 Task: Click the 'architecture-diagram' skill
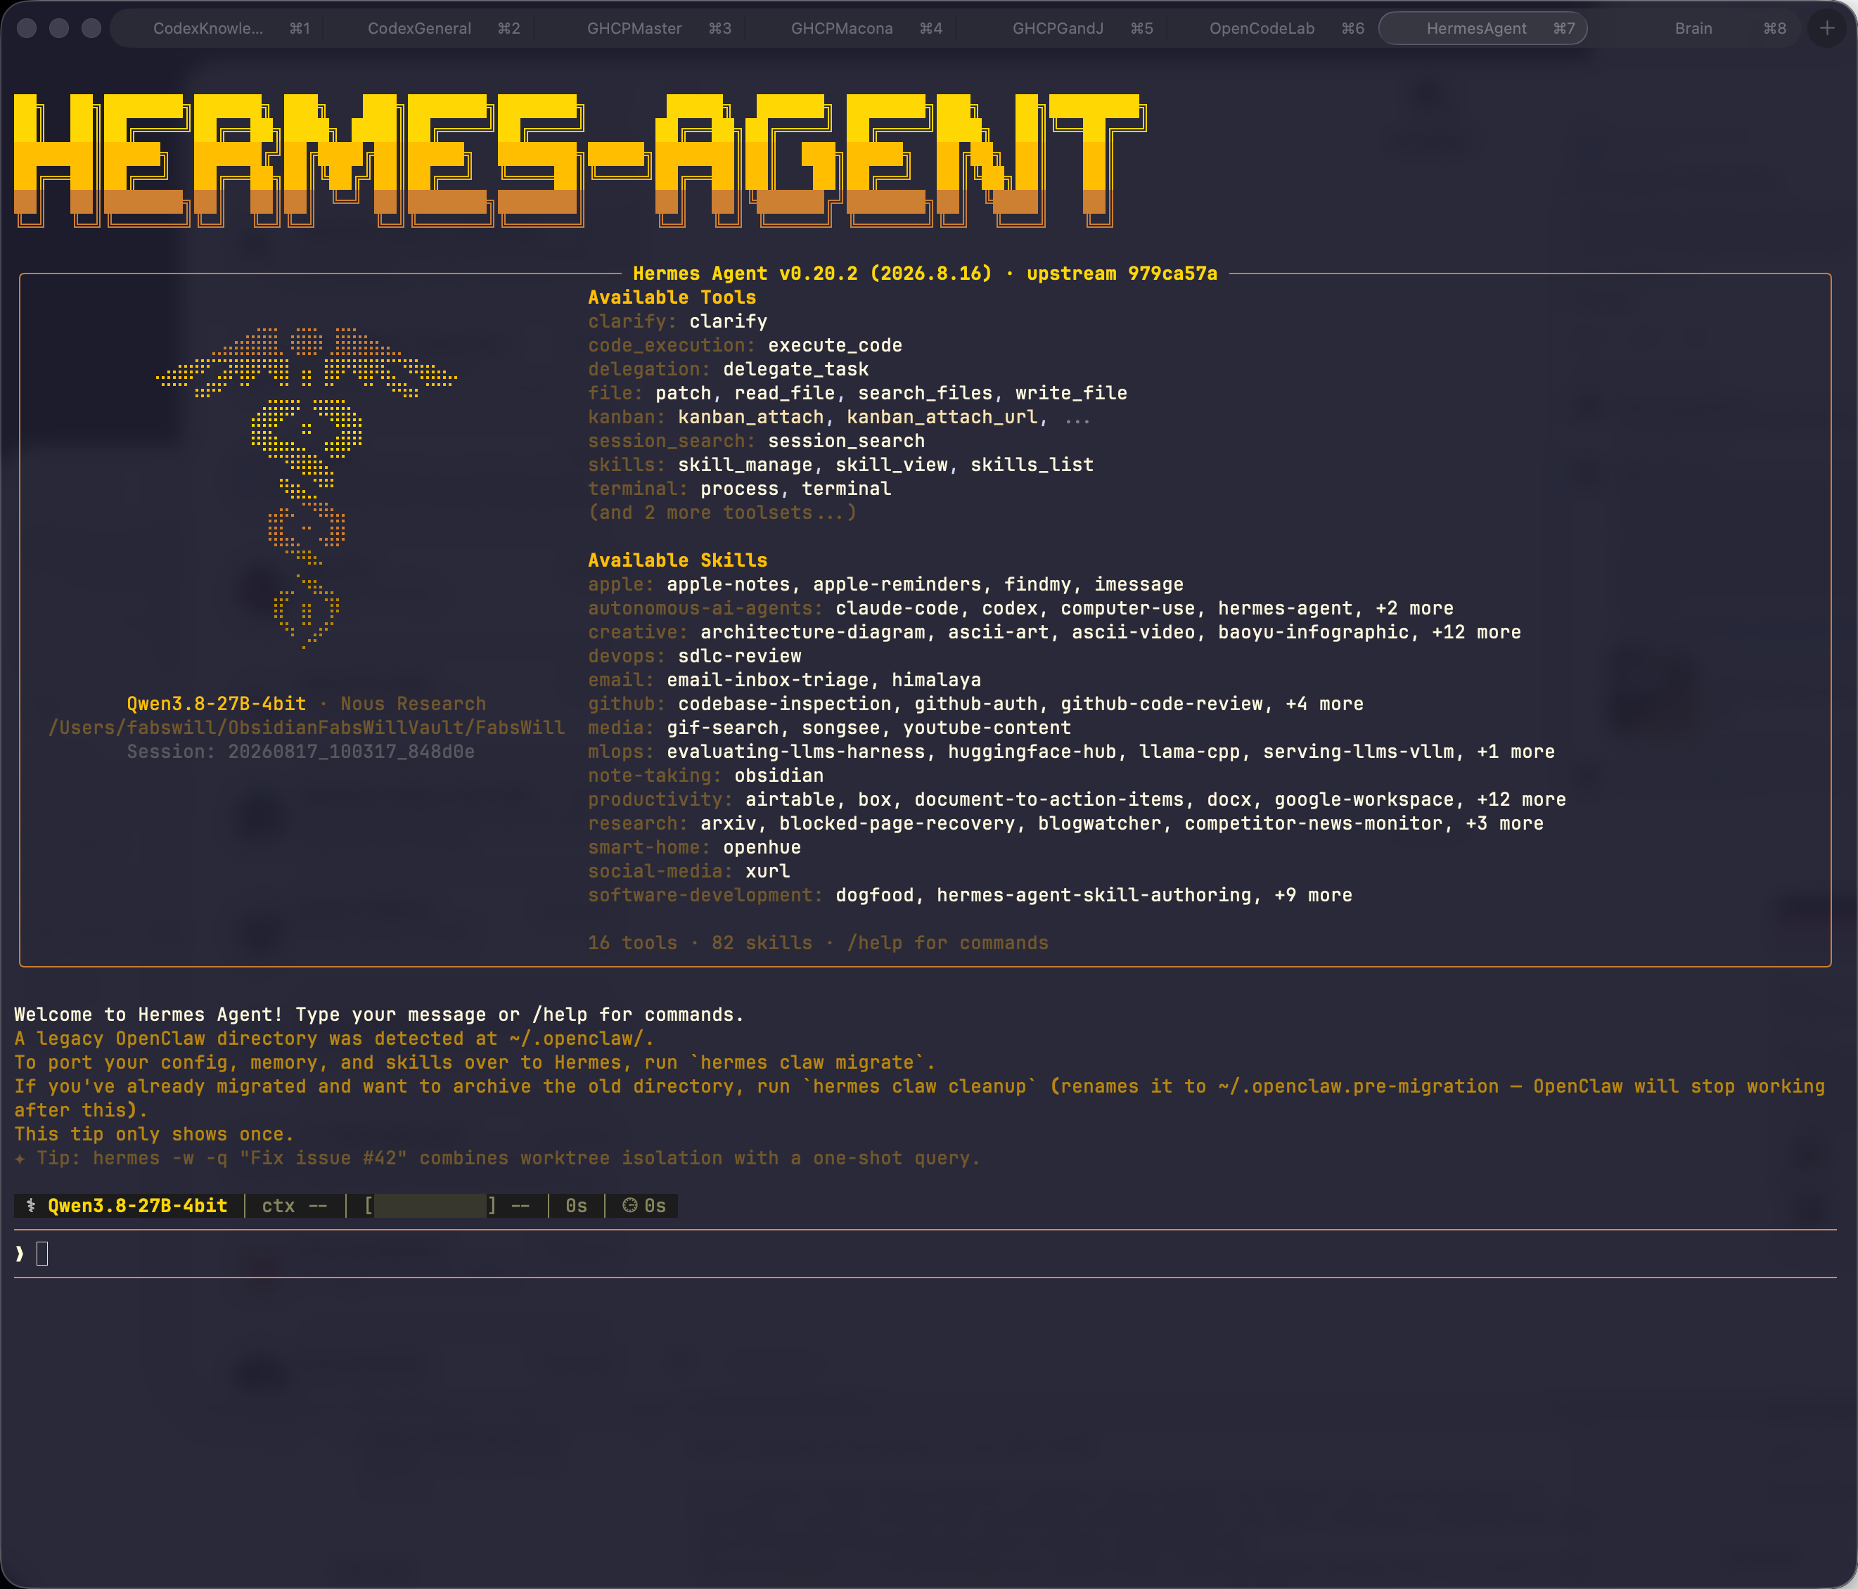pos(812,632)
